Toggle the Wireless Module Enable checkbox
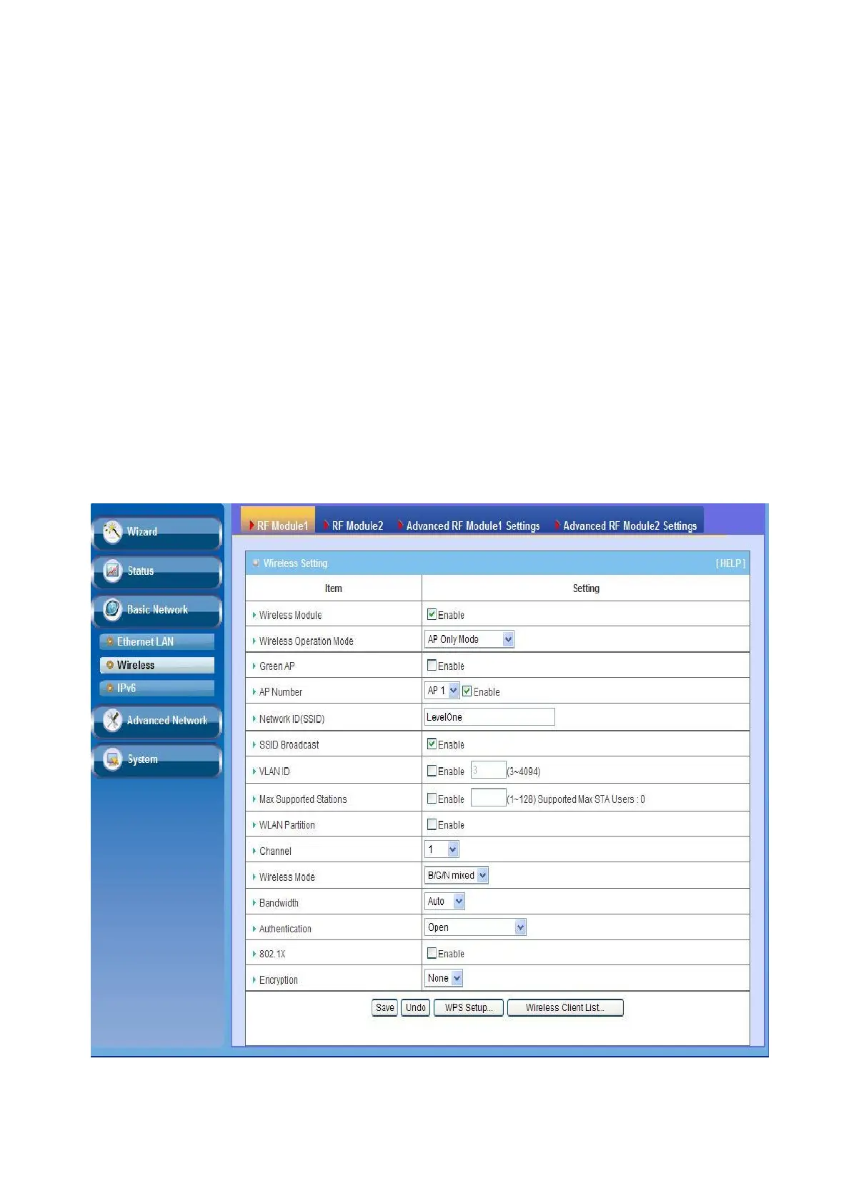851x1204 pixels. click(432, 614)
